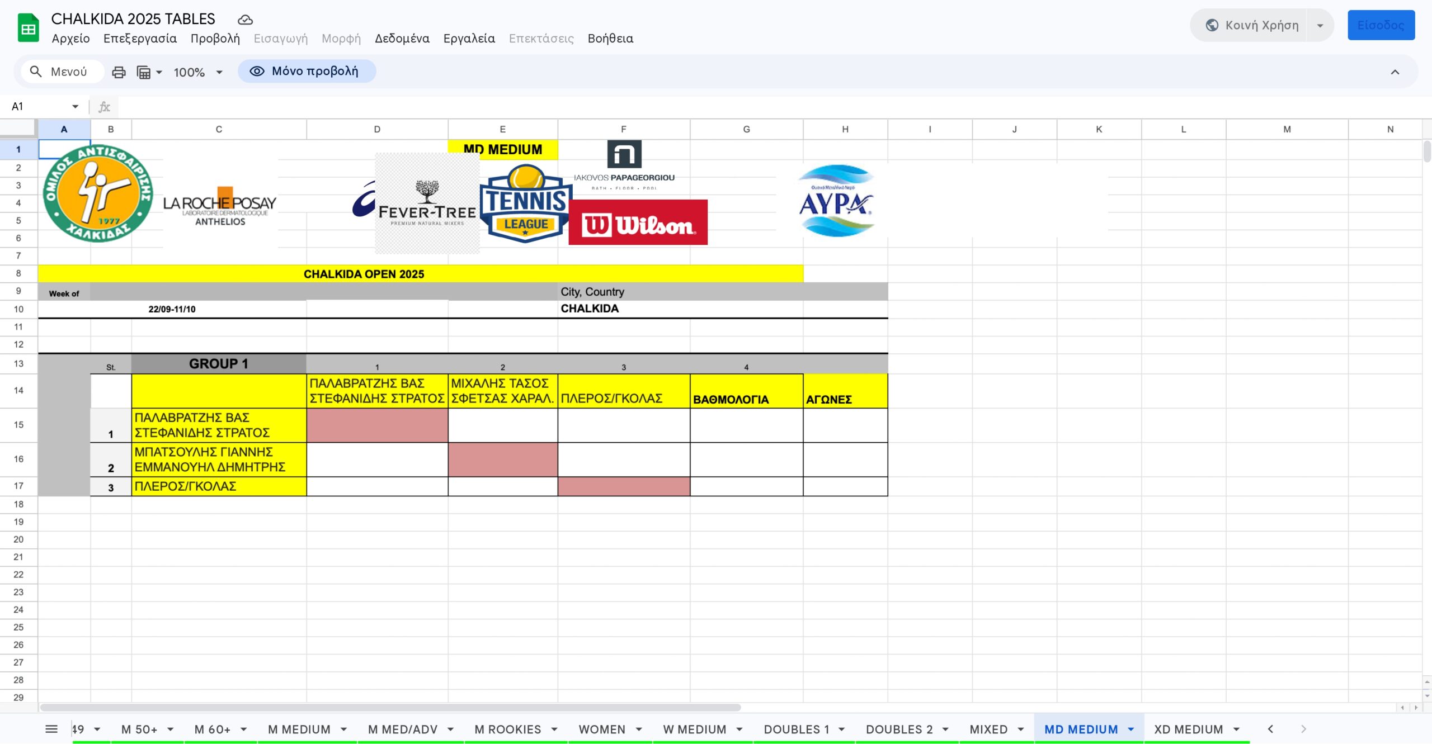Click the name box showing A1

(x=39, y=106)
